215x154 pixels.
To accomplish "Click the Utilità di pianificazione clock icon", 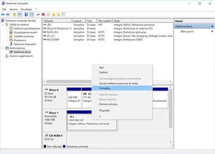I will [x=11, y=28].
